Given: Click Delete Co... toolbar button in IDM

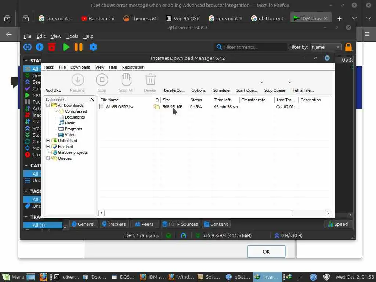Looking at the screenshot, I should coord(174,90).
